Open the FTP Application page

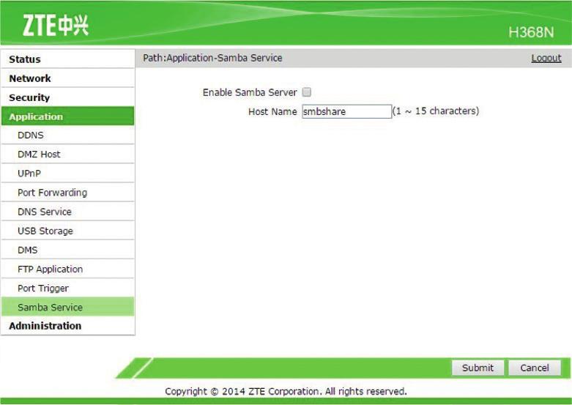coord(68,269)
